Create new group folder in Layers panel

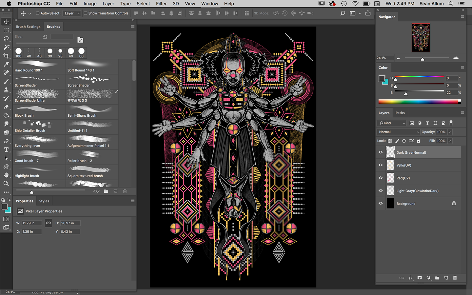click(437, 278)
